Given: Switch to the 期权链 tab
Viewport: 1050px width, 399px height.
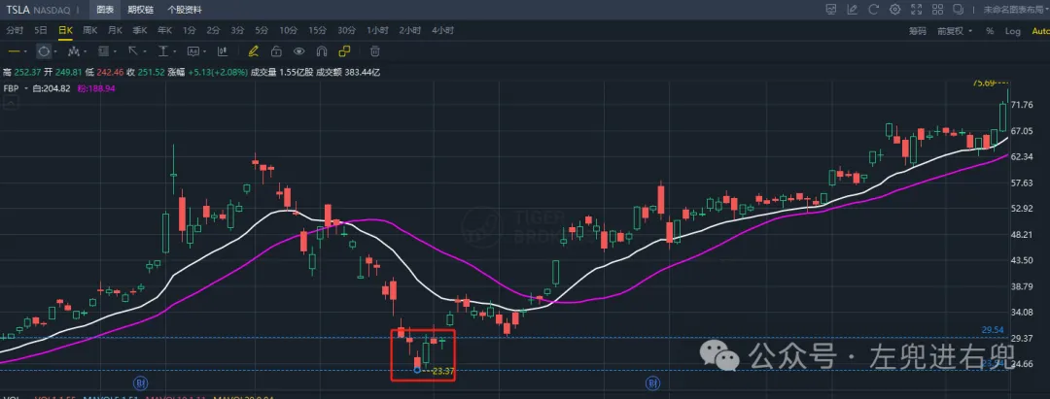Looking at the screenshot, I should [x=139, y=10].
